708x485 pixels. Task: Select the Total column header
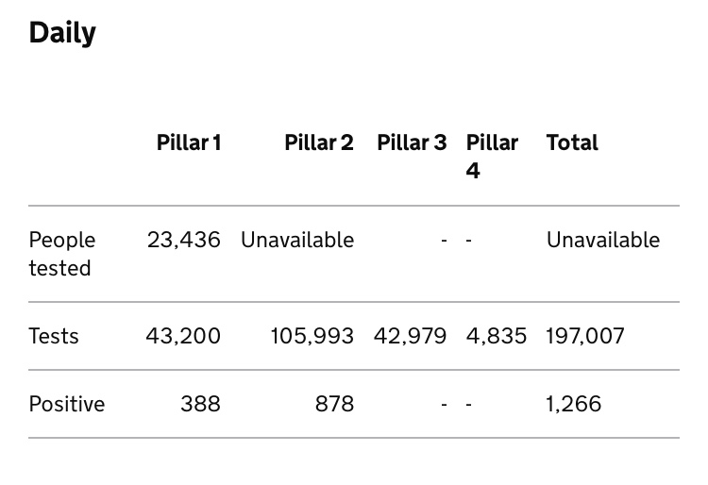pos(572,142)
